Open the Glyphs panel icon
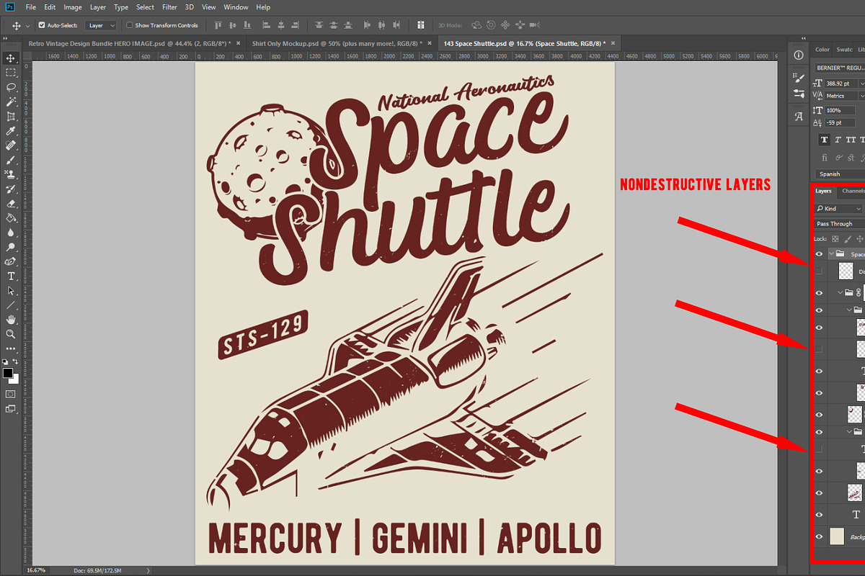Image resolution: width=865 pixels, height=576 pixels. [x=799, y=116]
